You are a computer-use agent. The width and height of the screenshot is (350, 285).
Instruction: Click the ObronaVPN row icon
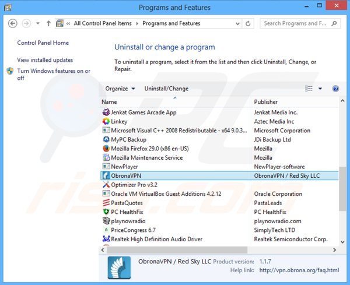[x=106, y=176]
